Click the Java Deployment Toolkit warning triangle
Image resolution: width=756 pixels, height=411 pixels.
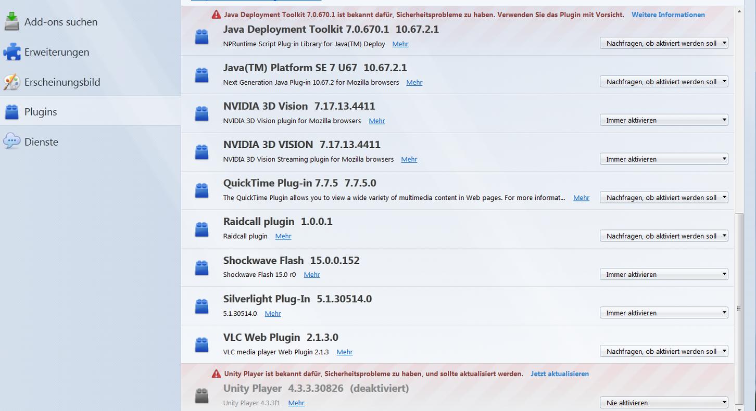216,15
